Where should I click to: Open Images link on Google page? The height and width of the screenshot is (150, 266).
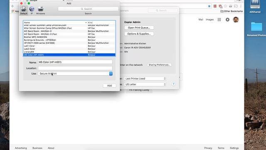coord(209,20)
